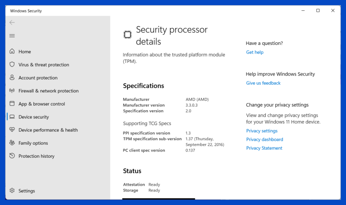Open Privacy settings link
346x205 pixels.
(x=262, y=131)
